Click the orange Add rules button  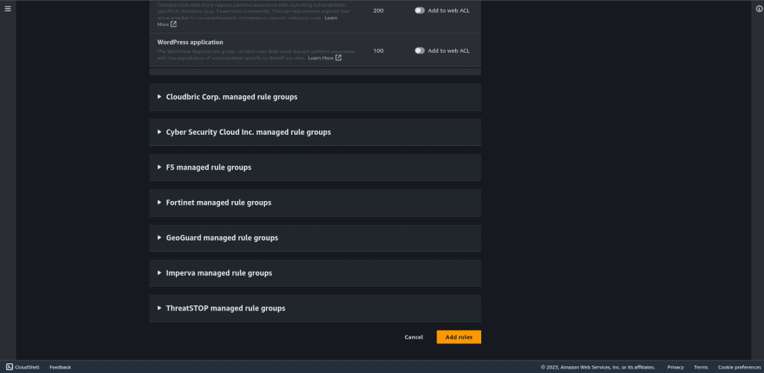459,337
